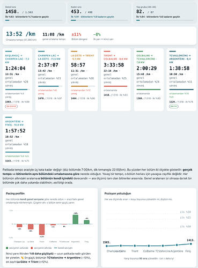Click the green 'EN İYİ' badge
This screenshot has width=198, height=268.
tap(174, 106)
